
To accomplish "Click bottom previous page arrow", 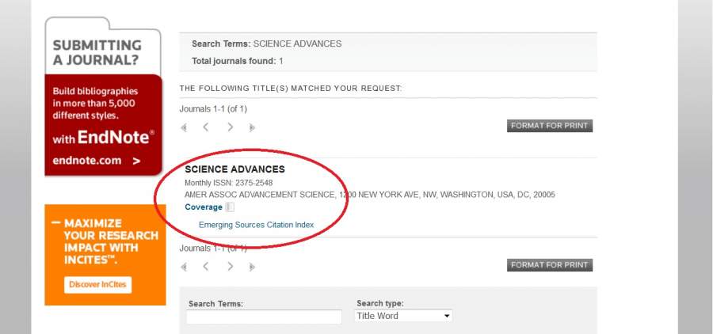I will (206, 267).
